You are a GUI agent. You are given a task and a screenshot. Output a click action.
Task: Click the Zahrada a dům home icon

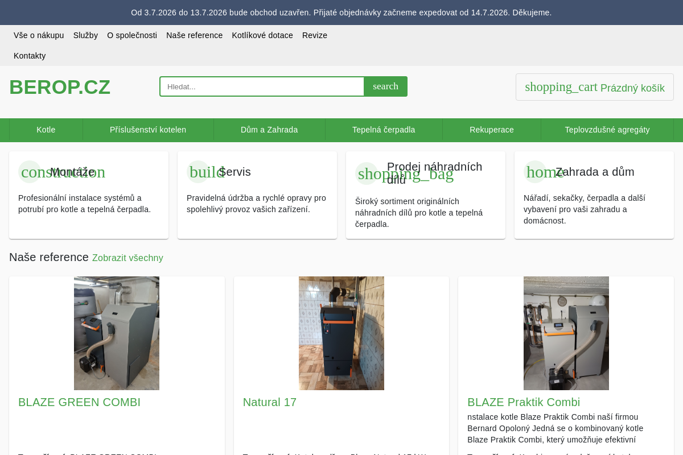click(535, 172)
